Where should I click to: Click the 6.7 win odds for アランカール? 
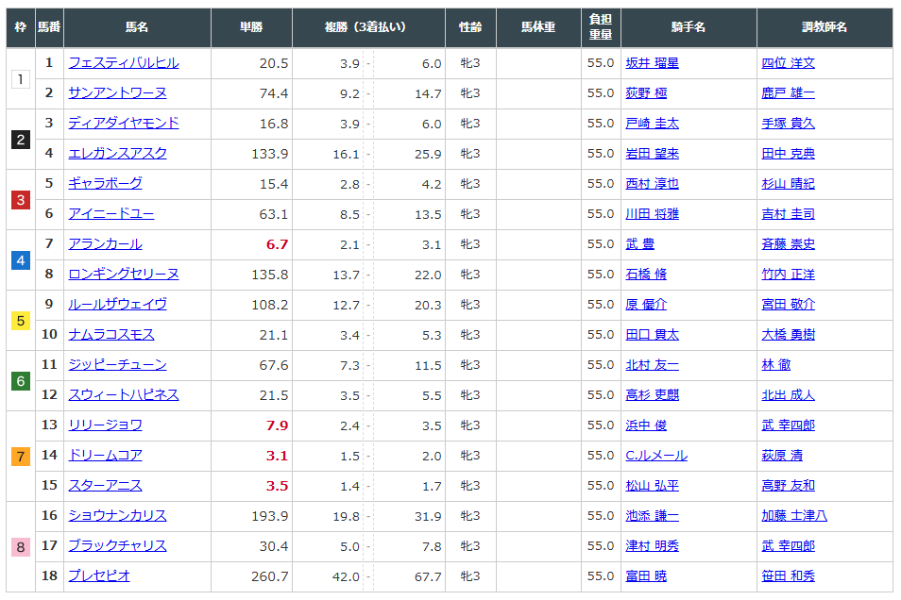277,244
